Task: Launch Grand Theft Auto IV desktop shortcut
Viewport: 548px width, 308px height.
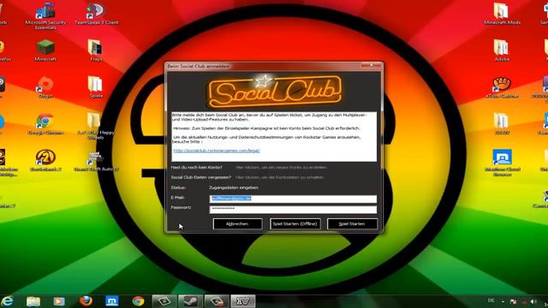Action: click(96, 161)
